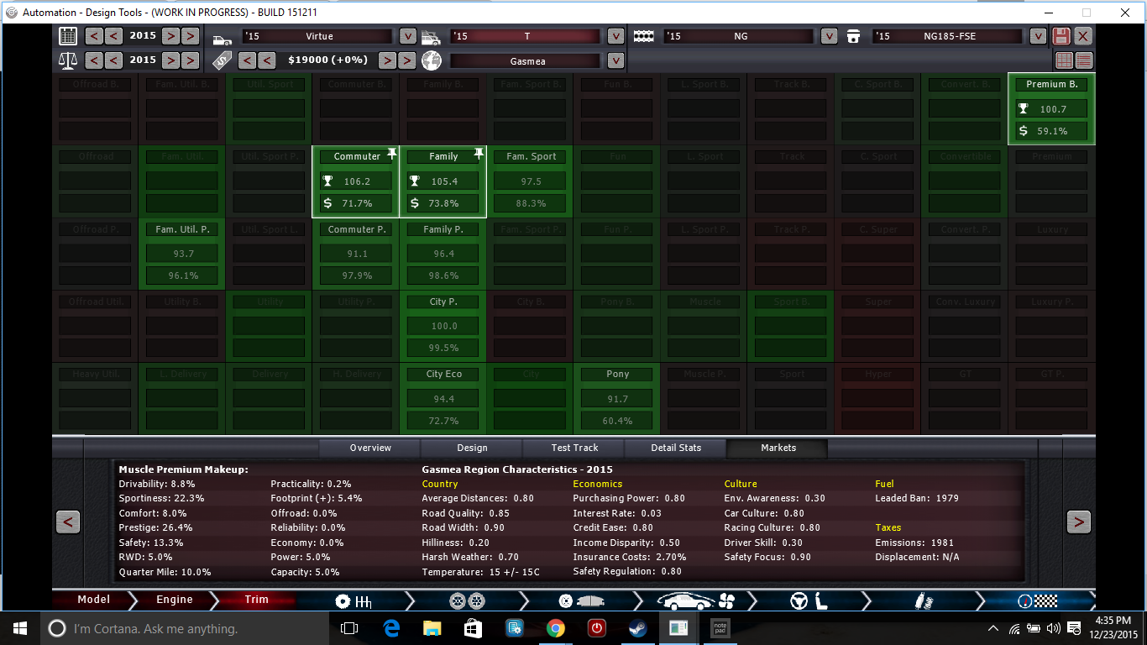Save the design with the floppy icon
This screenshot has height=645, width=1147.
(x=1061, y=36)
